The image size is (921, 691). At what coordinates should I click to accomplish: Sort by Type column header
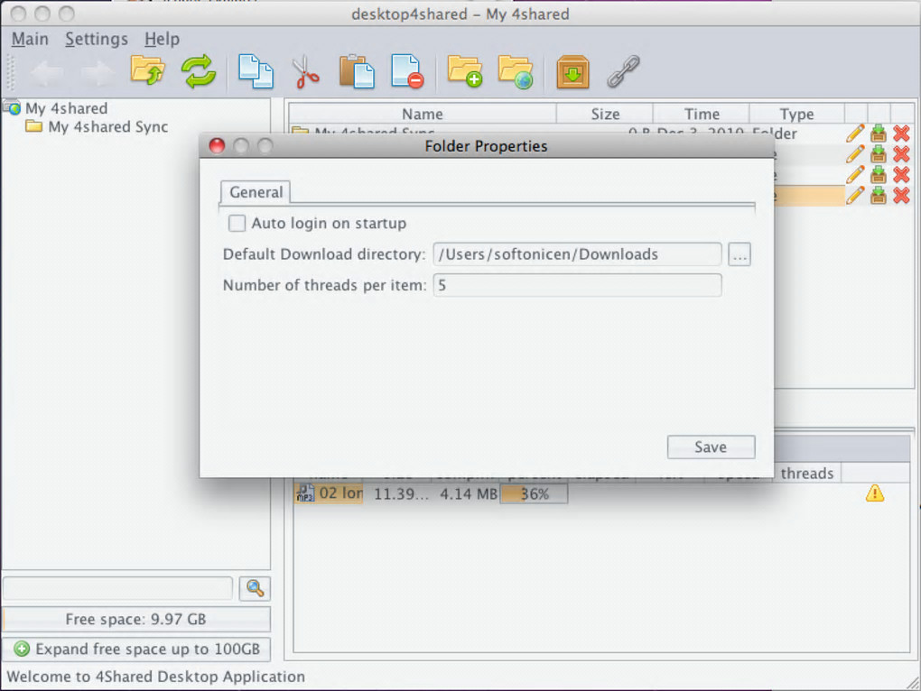796,114
